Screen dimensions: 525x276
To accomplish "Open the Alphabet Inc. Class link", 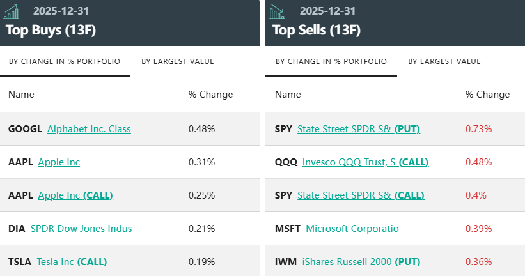I will click(89, 129).
